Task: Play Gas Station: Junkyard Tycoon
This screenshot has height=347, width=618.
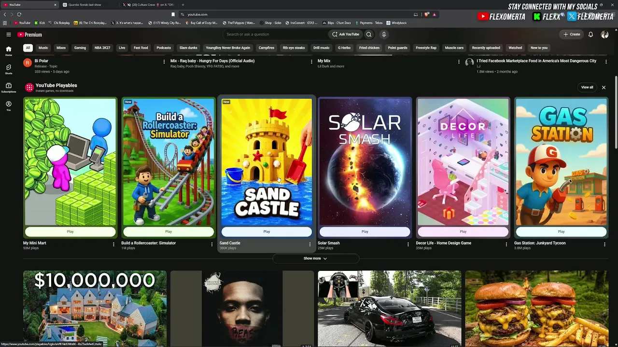Action: pos(561,232)
